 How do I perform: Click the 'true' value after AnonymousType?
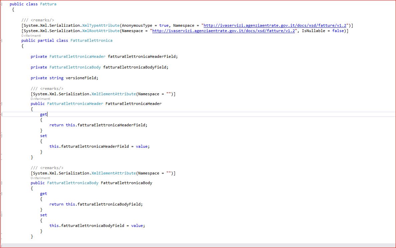click(164, 25)
